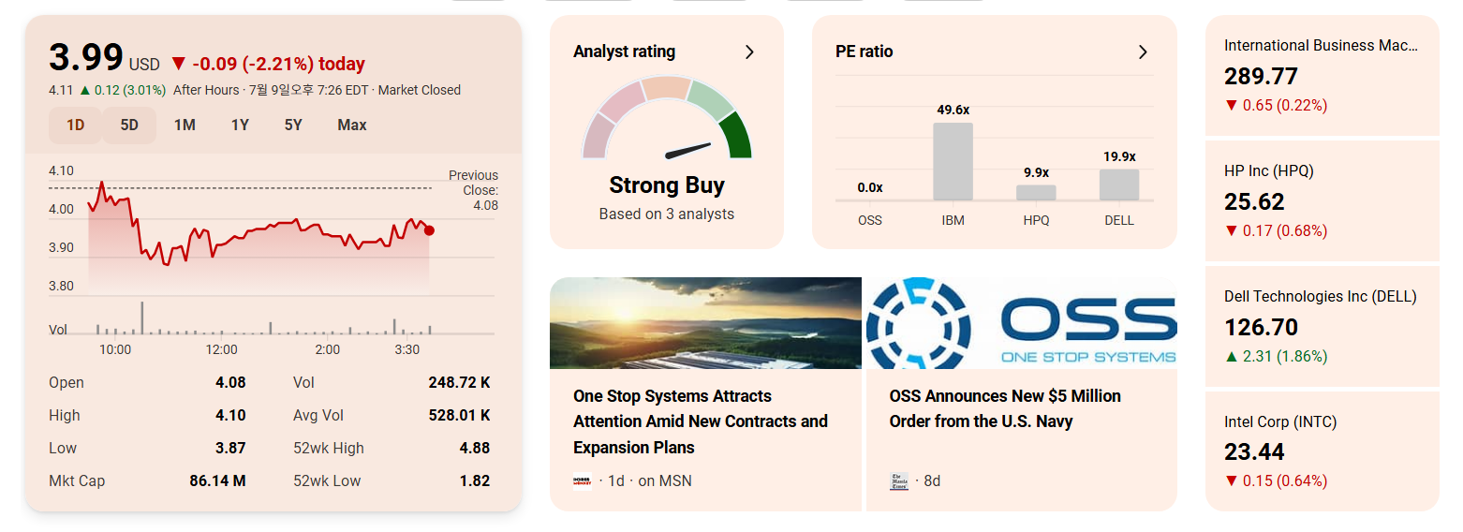
Task: Click the tallest volume bar in Vol chart
Action: (x=142, y=318)
